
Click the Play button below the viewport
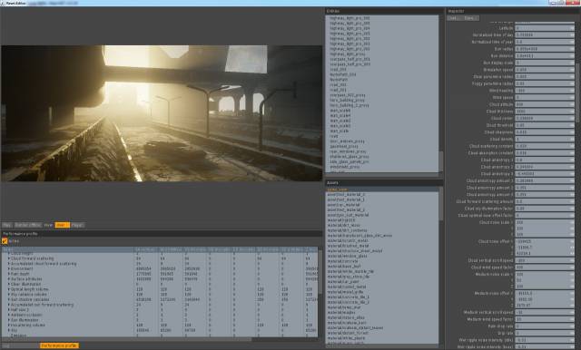[x=6, y=225]
